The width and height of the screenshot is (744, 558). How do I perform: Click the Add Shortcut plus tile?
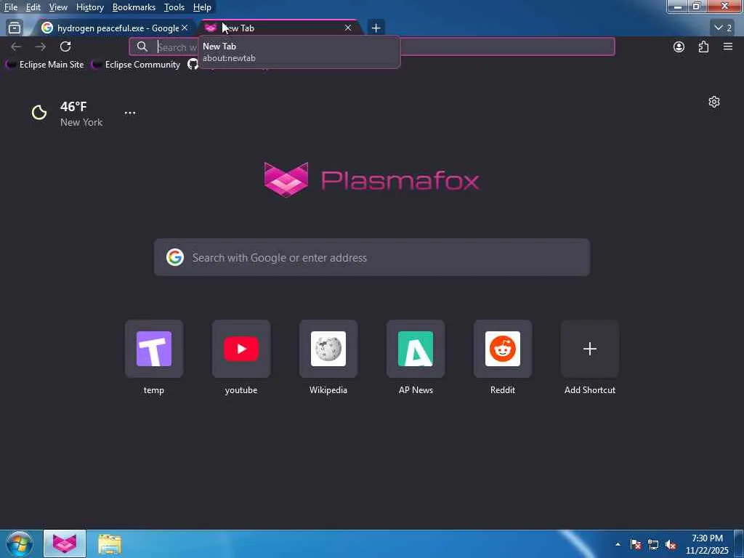pyautogui.click(x=590, y=349)
